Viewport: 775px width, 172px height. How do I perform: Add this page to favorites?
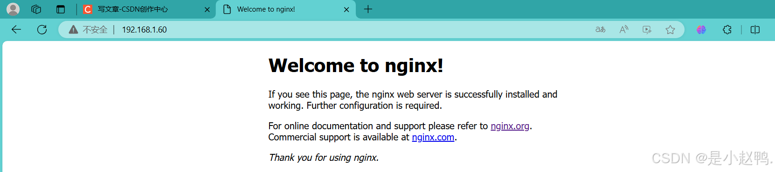point(670,30)
